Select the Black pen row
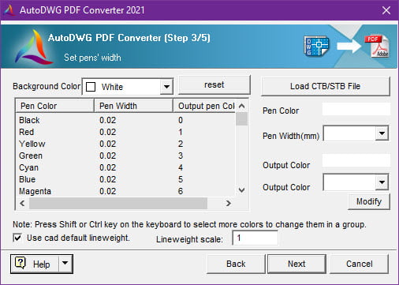This screenshot has height=285, width=399. (125, 120)
